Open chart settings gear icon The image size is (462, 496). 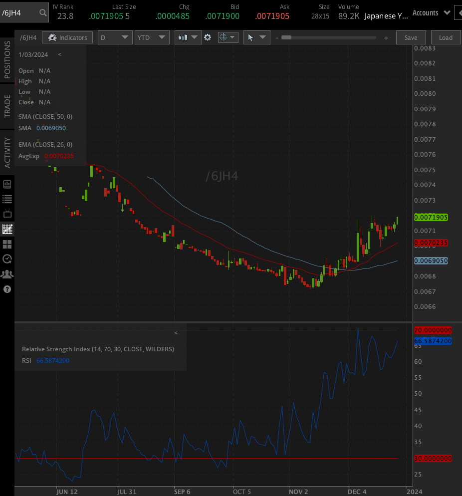208,37
